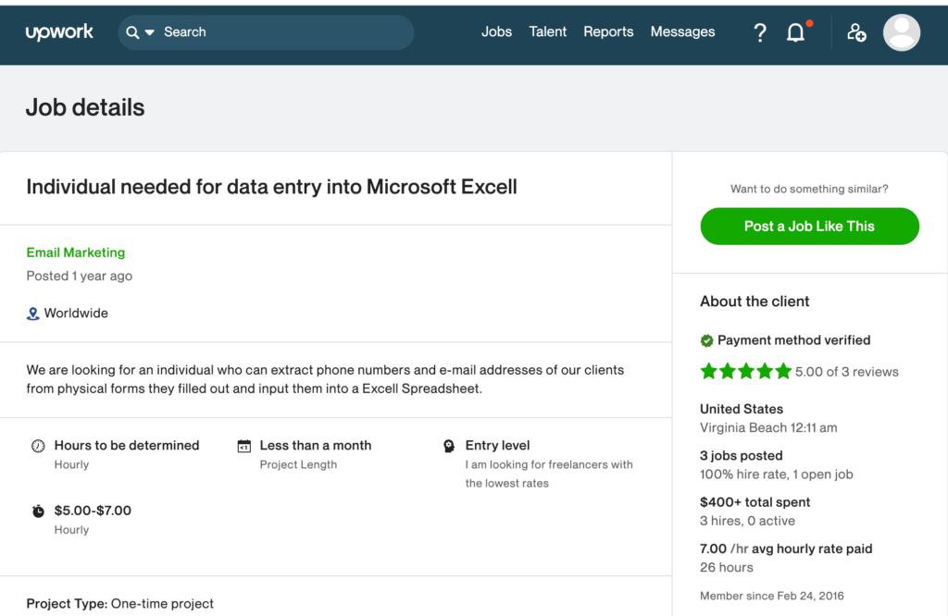Open the Talent menu

(x=548, y=31)
